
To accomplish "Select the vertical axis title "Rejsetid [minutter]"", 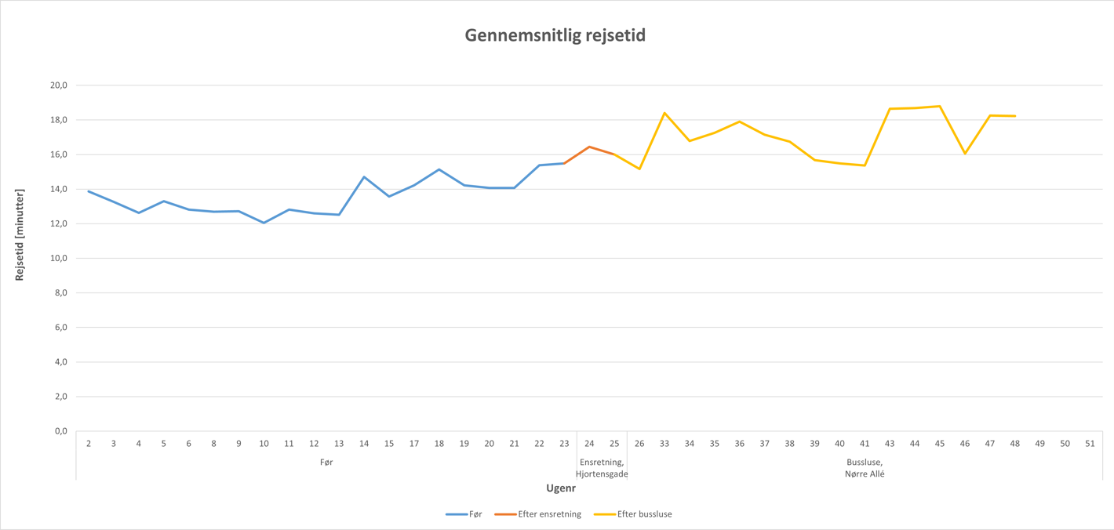I will pyautogui.click(x=20, y=235).
